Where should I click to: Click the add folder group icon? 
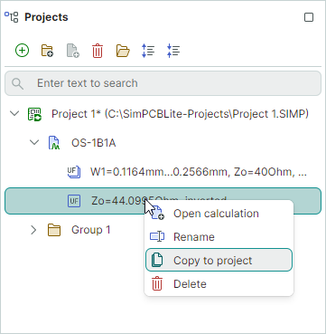pos(47,51)
